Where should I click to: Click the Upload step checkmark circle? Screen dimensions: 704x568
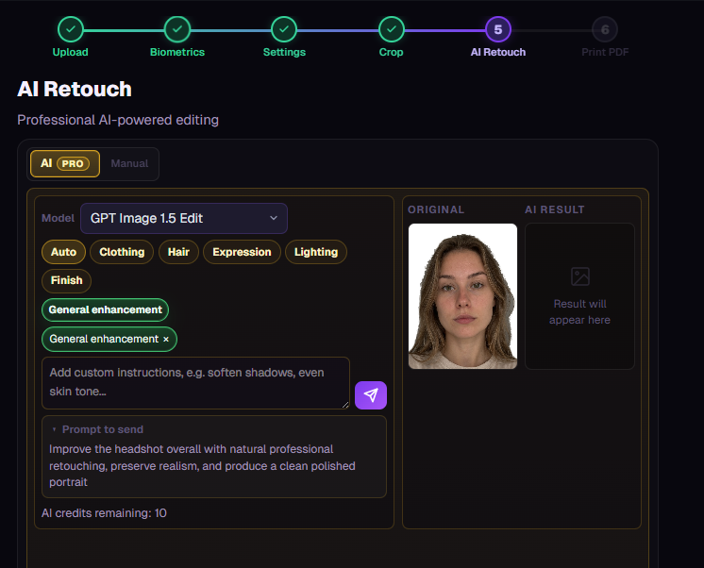point(71,29)
